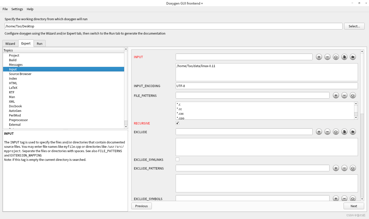This screenshot has width=369, height=219.
Task: Click file patterns list scroll down arrow
Action: click(356, 118)
